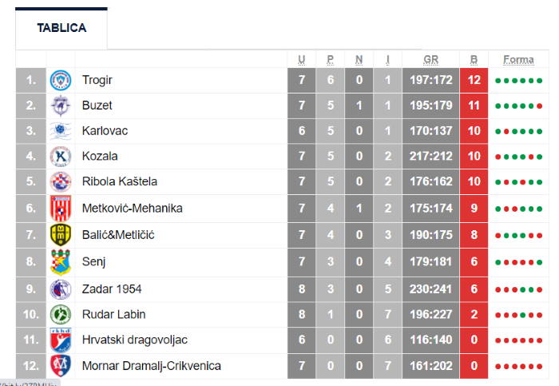This screenshot has width=559, height=386.
Task: Click the Mornar Dramalj-Crikvenica shield logo
Action: (x=61, y=366)
